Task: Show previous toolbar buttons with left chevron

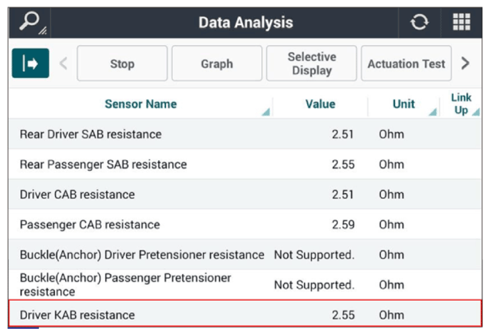Action: click(x=64, y=64)
